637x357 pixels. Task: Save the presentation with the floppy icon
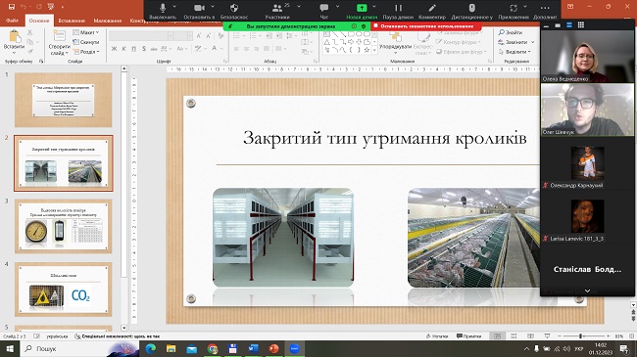pos(12,7)
